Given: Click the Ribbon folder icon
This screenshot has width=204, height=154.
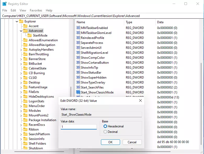Looking at the screenshot, I should [x=25, y=129].
